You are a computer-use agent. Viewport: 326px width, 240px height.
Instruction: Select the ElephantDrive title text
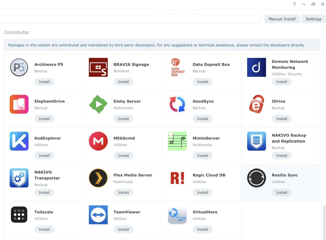click(50, 101)
